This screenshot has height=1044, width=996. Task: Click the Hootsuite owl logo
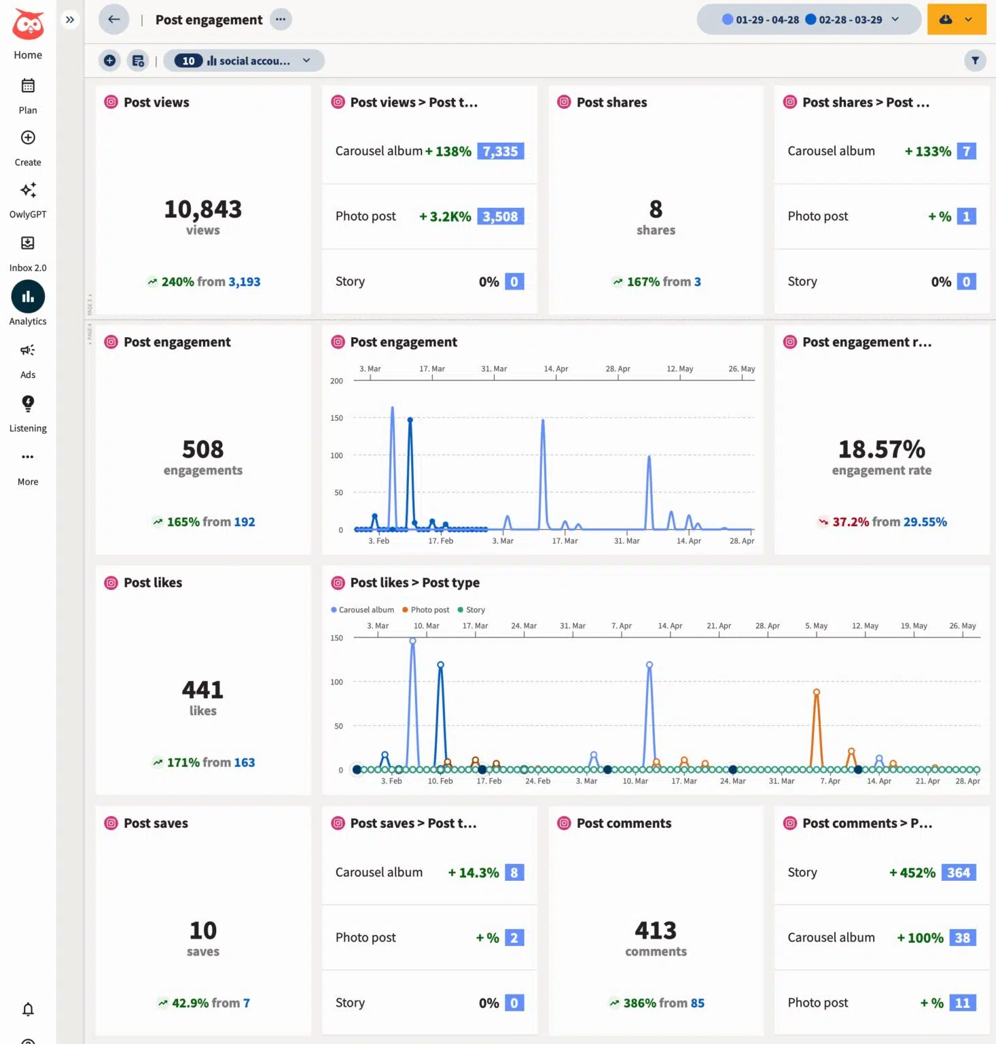28,24
